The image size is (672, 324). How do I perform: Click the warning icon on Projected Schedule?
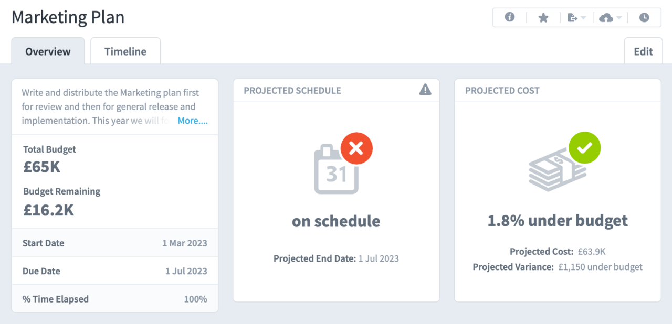pos(425,89)
